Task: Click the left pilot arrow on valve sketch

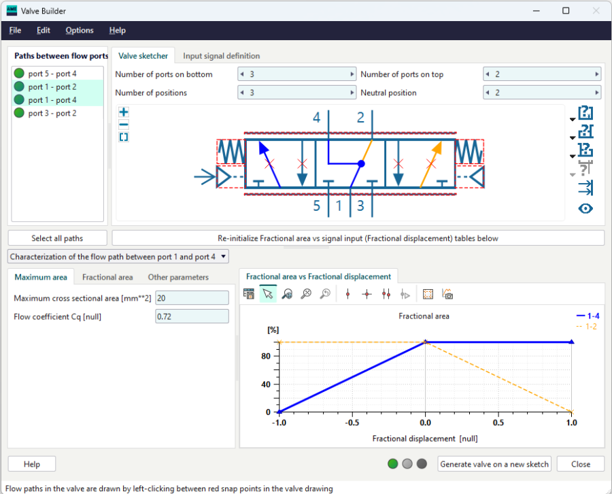Action: [205, 177]
